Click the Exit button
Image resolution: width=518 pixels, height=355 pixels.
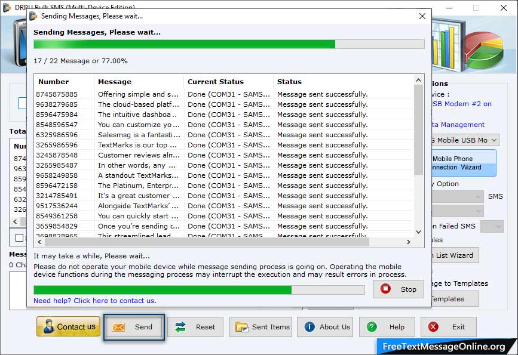pos(449,327)
